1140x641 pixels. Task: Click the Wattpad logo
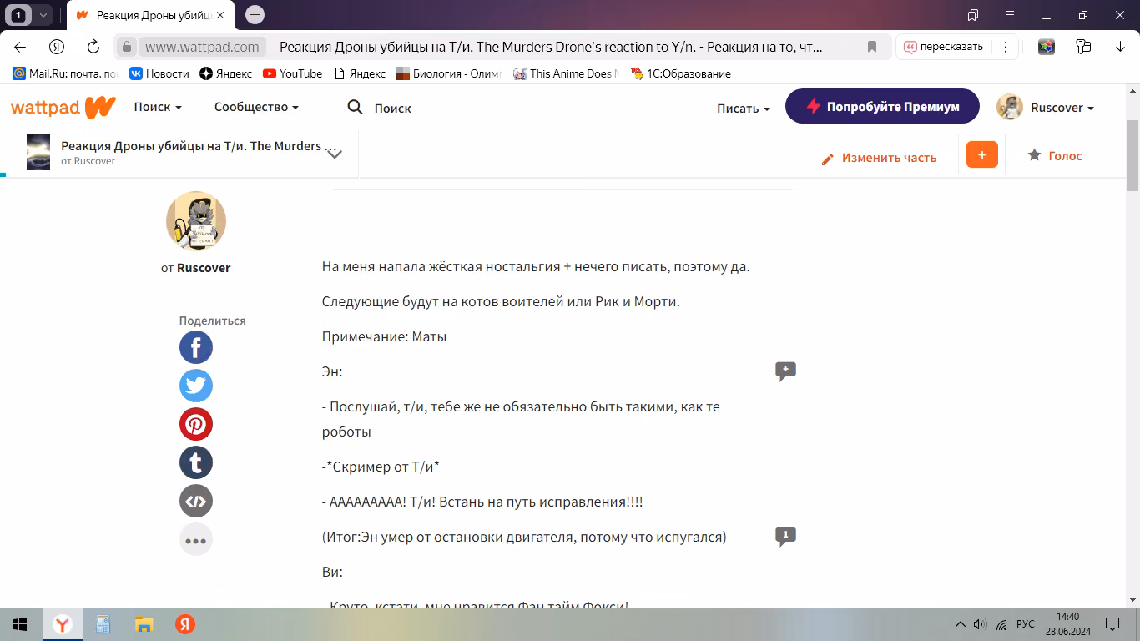click(x=63, y=108)
